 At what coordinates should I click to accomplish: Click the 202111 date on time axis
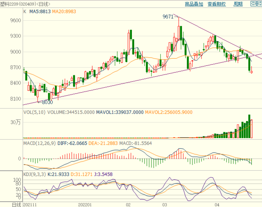30,204
